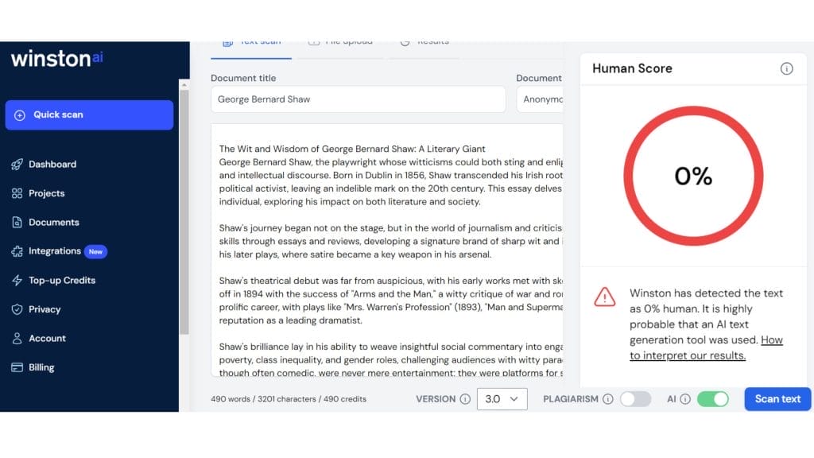Open How to interpret our results link
The width and height of the screenshot is (814, 458).
(706, 348)
